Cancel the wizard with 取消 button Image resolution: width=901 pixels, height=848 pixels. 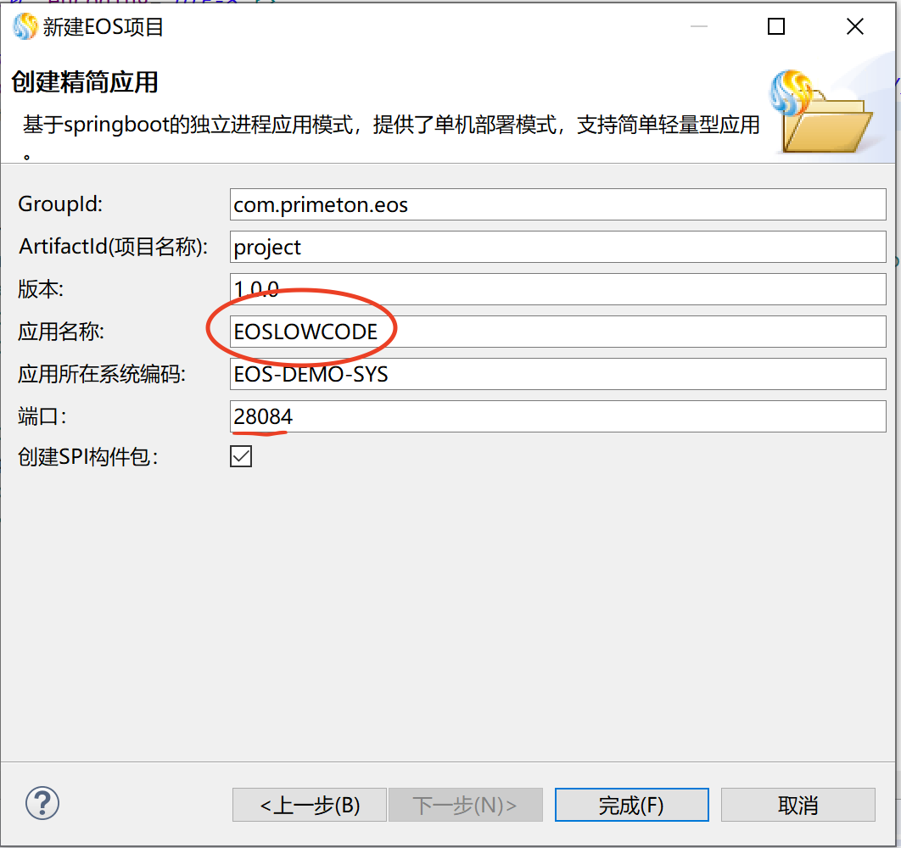797,805
